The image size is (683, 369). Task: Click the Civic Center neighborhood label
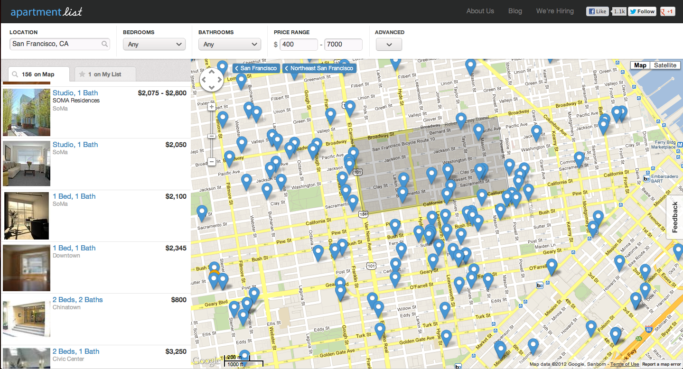click(68, 359)
